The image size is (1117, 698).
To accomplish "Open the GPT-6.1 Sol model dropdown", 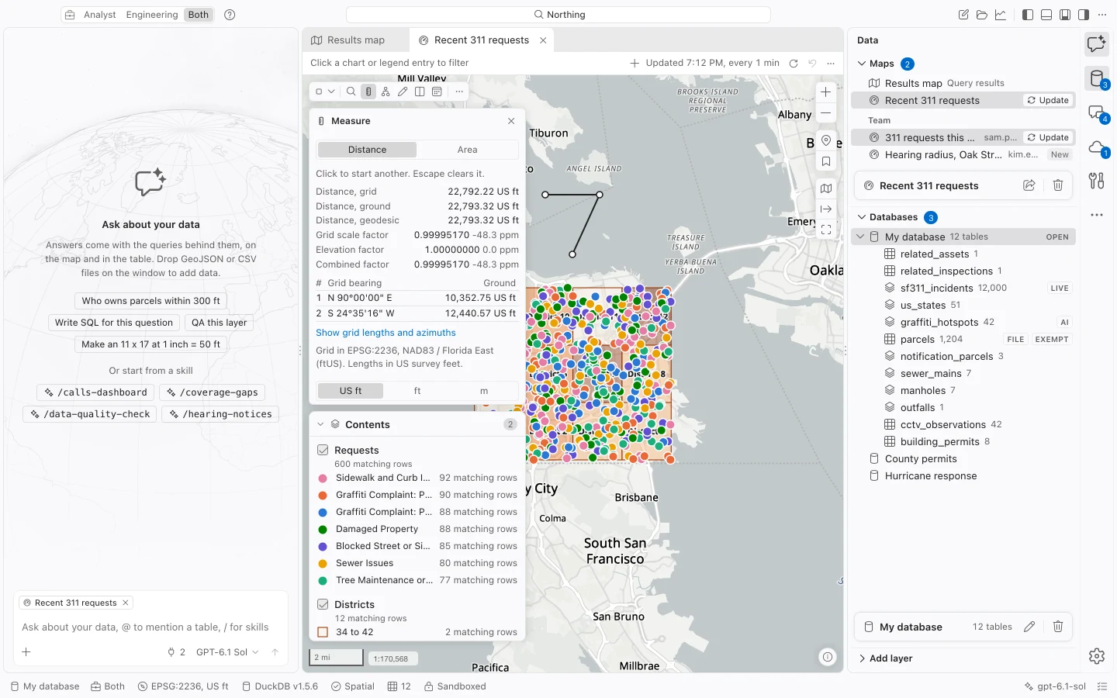I will pyautogui.click(x=227, y=652).
